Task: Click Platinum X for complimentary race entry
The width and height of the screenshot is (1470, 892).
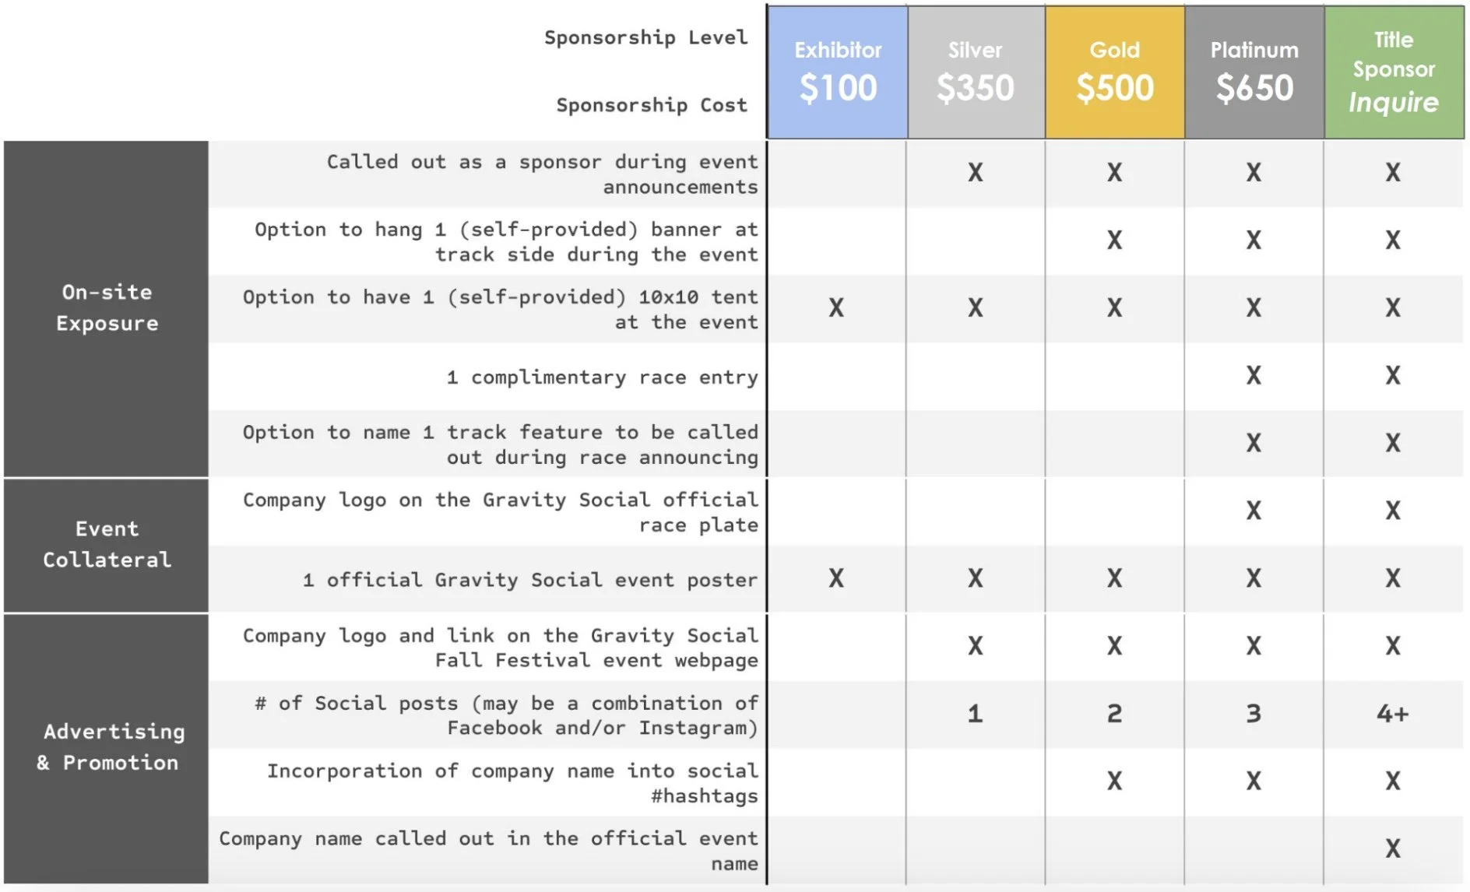Action: click(1254, 375)
